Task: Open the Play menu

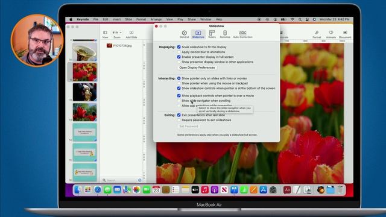Action: pyautogui.click(x=180, y=19)
